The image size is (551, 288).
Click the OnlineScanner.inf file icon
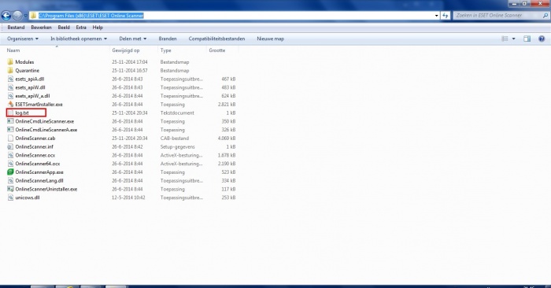[x=10, y=147]
